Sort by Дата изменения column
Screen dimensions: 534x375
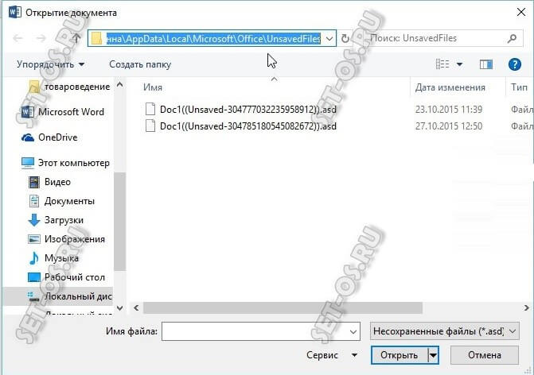(x=450, y=87)
